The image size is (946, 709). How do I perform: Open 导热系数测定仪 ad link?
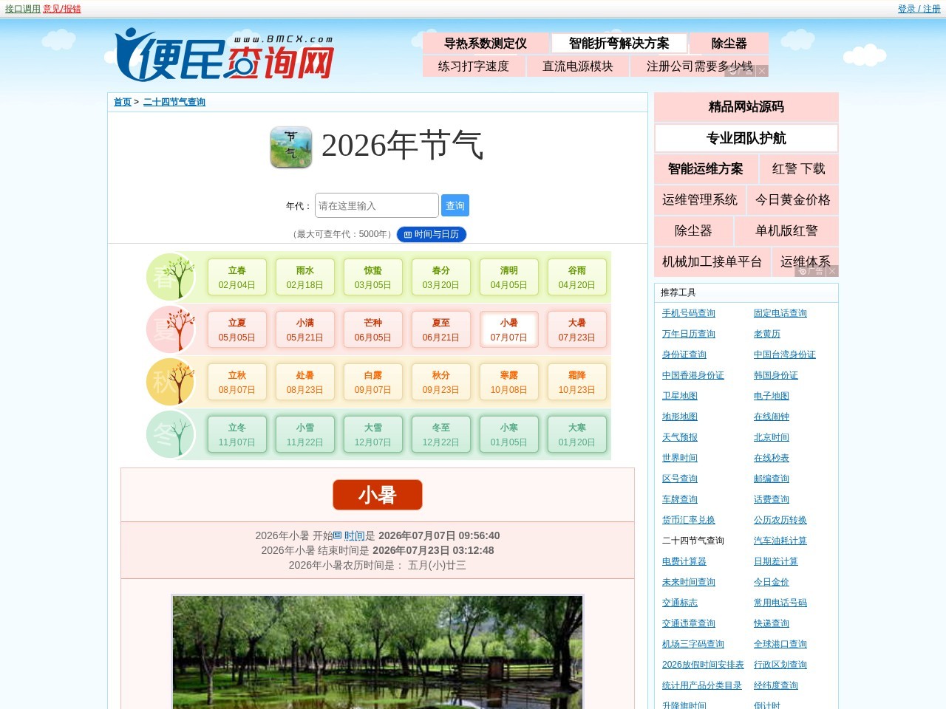pos(486,43)
